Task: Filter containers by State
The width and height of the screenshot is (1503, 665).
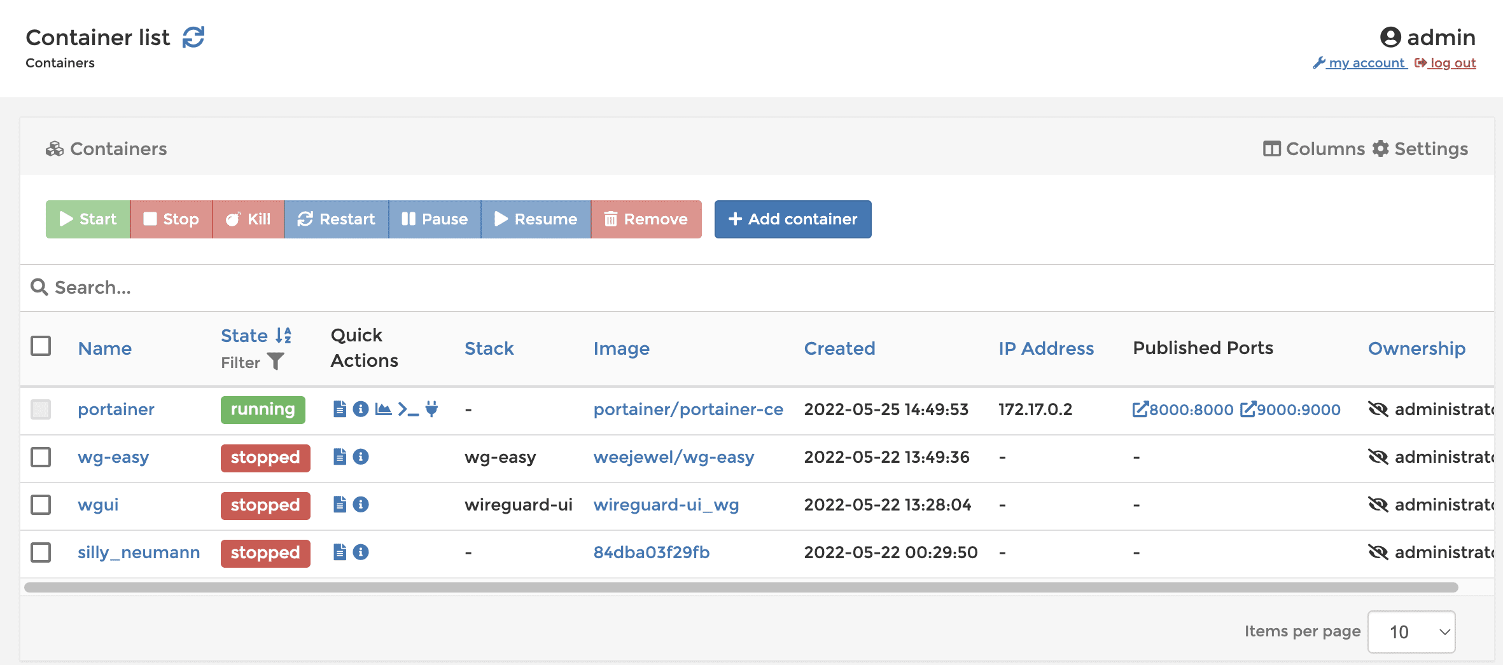Action: 276,361
